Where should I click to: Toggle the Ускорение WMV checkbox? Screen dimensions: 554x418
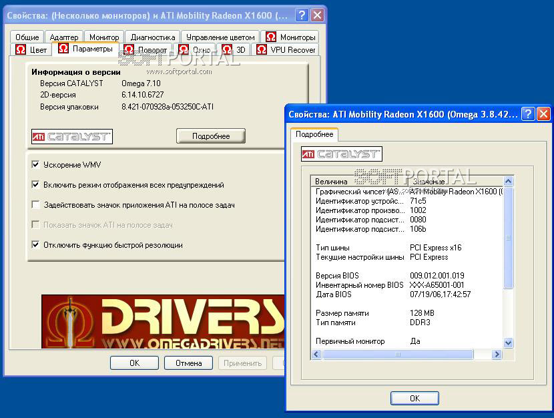(35, 165)
